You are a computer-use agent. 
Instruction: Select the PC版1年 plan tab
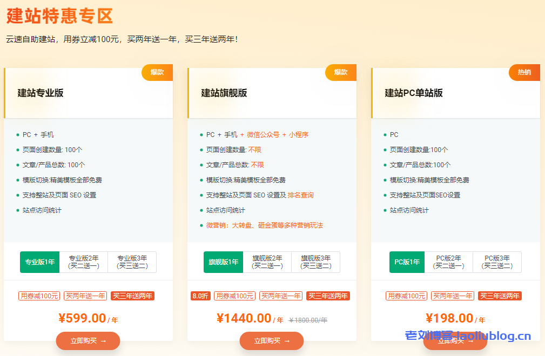point(407,262)
